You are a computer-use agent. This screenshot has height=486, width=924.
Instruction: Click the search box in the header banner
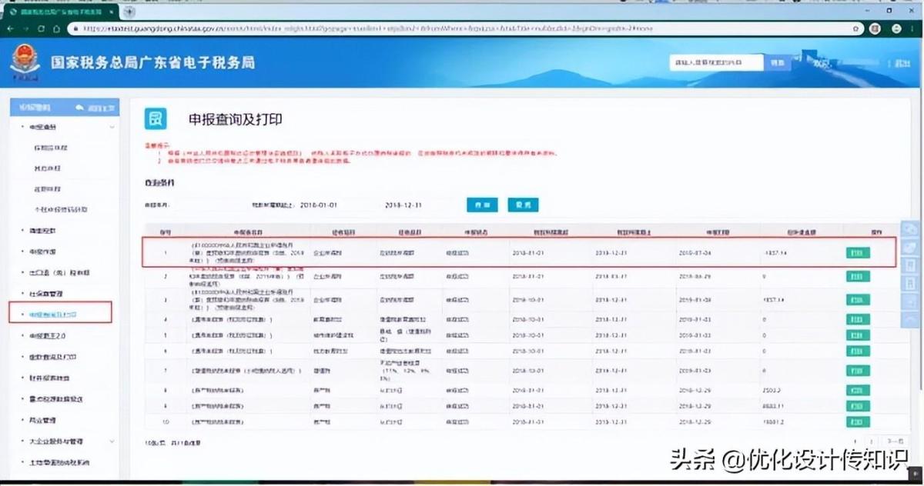tap(716, 62)
